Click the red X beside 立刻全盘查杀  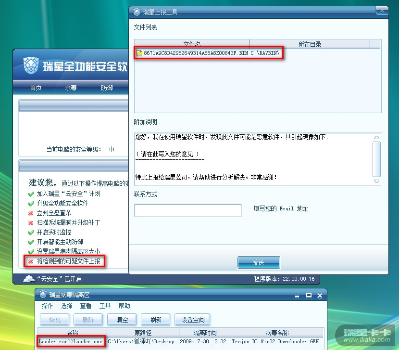click(31, 213)
